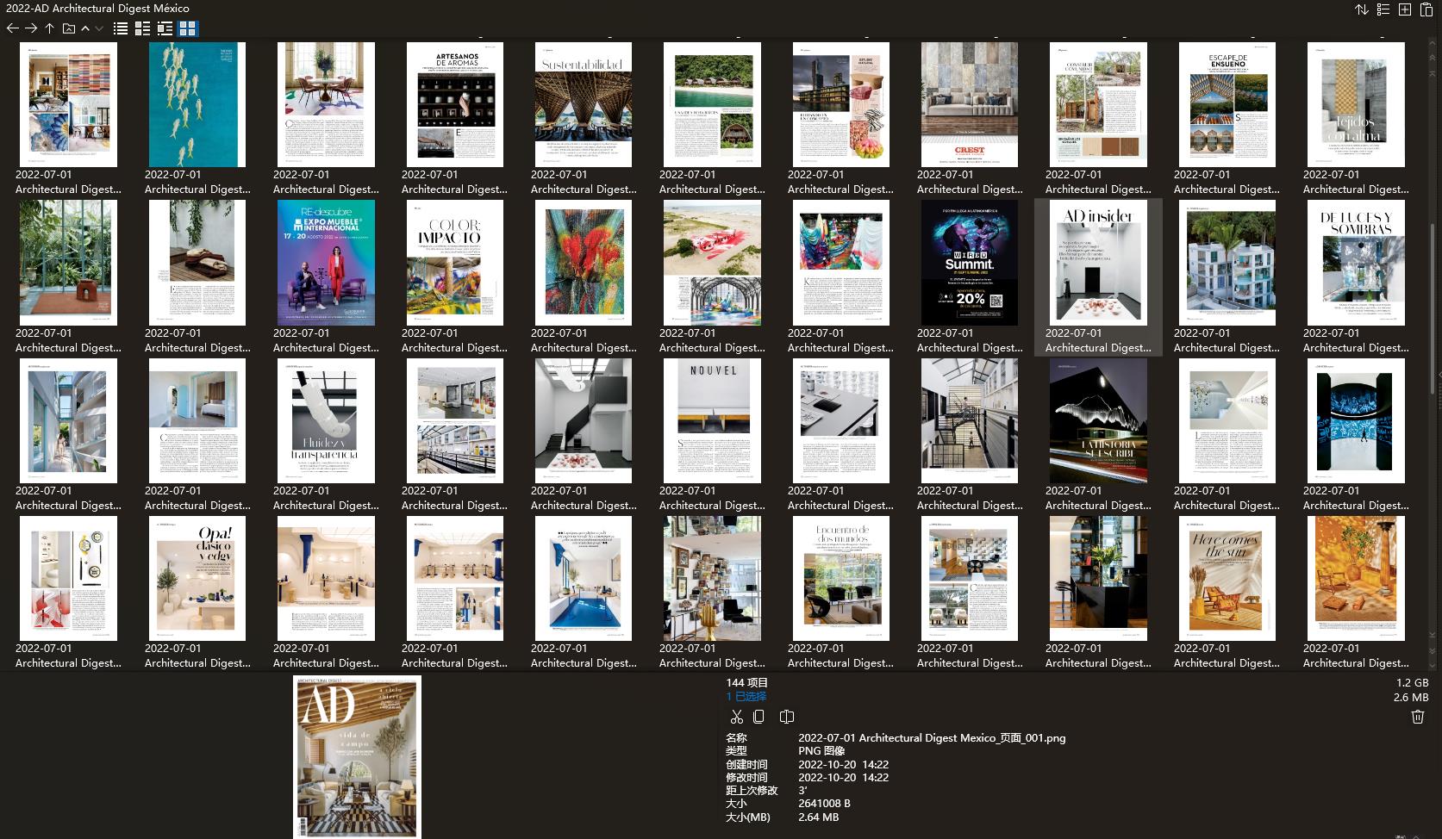Viewport: 1442px width, 839px height.
Task: Cut the selected PNG file
Action: pos(737,716)
